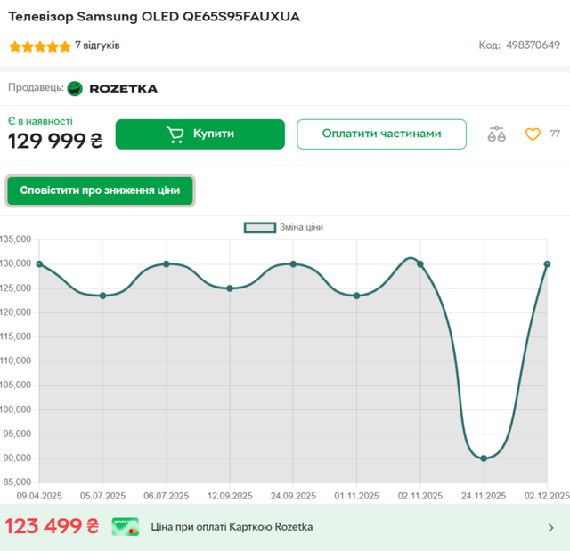Select chart data point at 02.11.2025
Image resolution: width=570 pixels, height=551 pixels.
click(420, 264)
